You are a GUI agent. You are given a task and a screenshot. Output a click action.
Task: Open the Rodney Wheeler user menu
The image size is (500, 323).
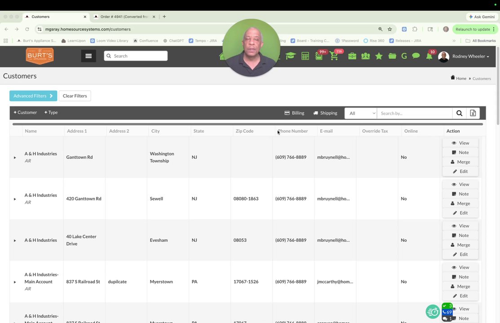470,57
